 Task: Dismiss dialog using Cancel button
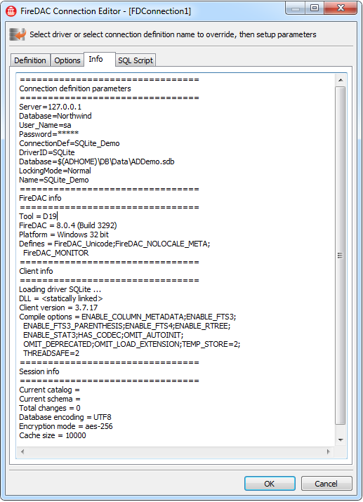tap(326, 484)
